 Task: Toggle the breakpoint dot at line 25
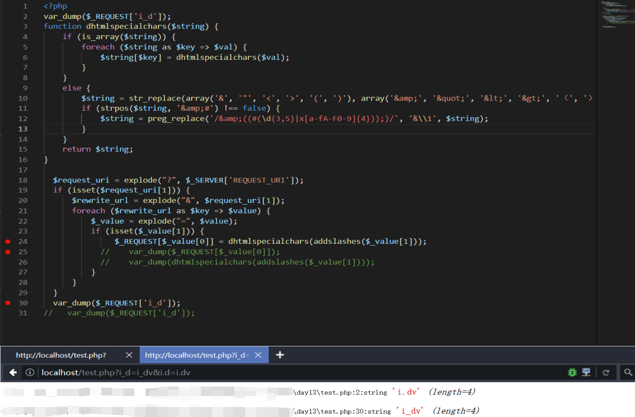pyautogui.click(x=8, y=252)
